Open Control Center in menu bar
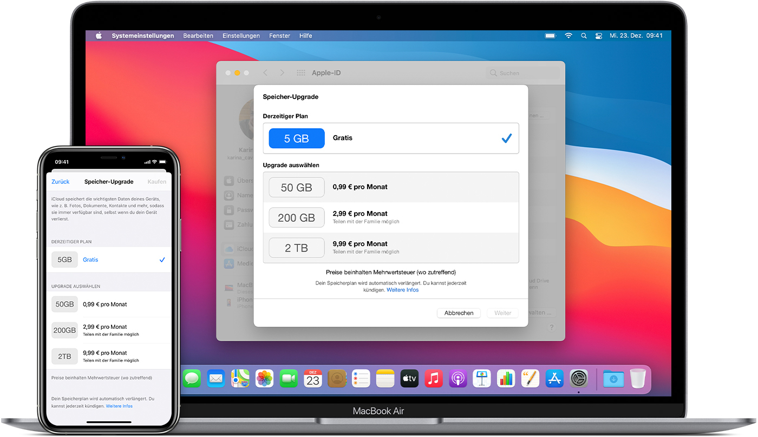758x437 pixels. tap(599, 36)
